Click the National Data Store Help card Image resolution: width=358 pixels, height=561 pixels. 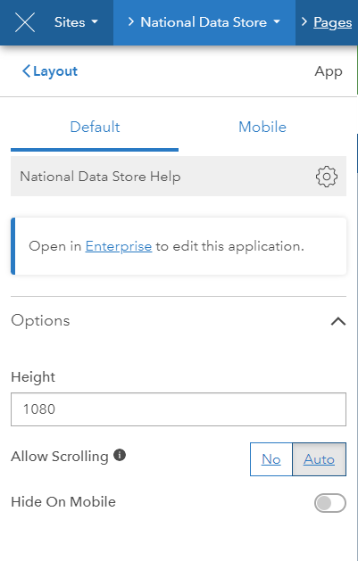click(179, 176)
